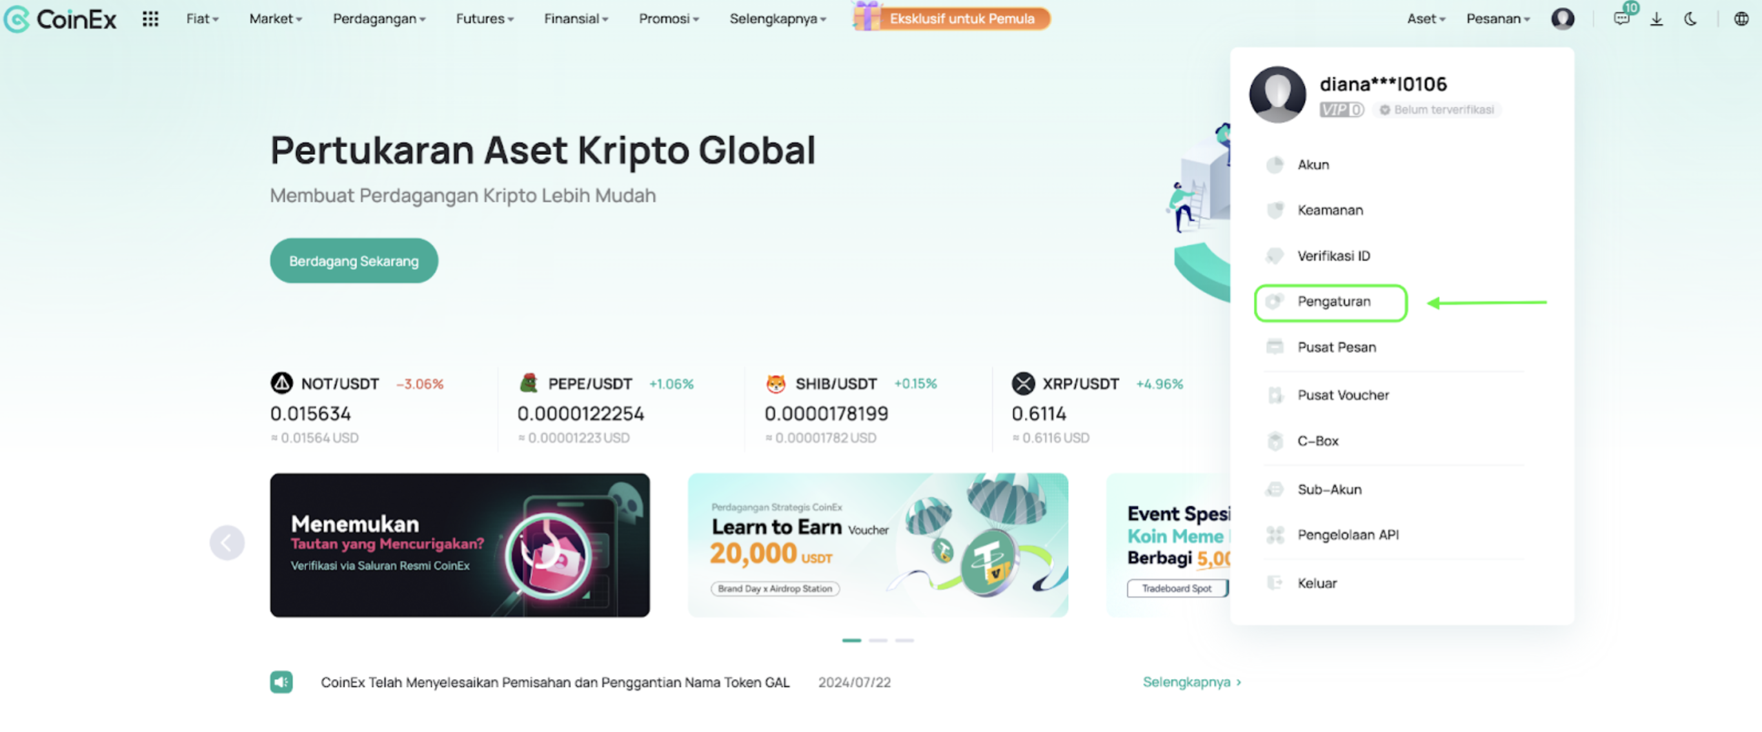Open the Aset dropdown
The image size is (1762, 732).
pos(1426,19)
